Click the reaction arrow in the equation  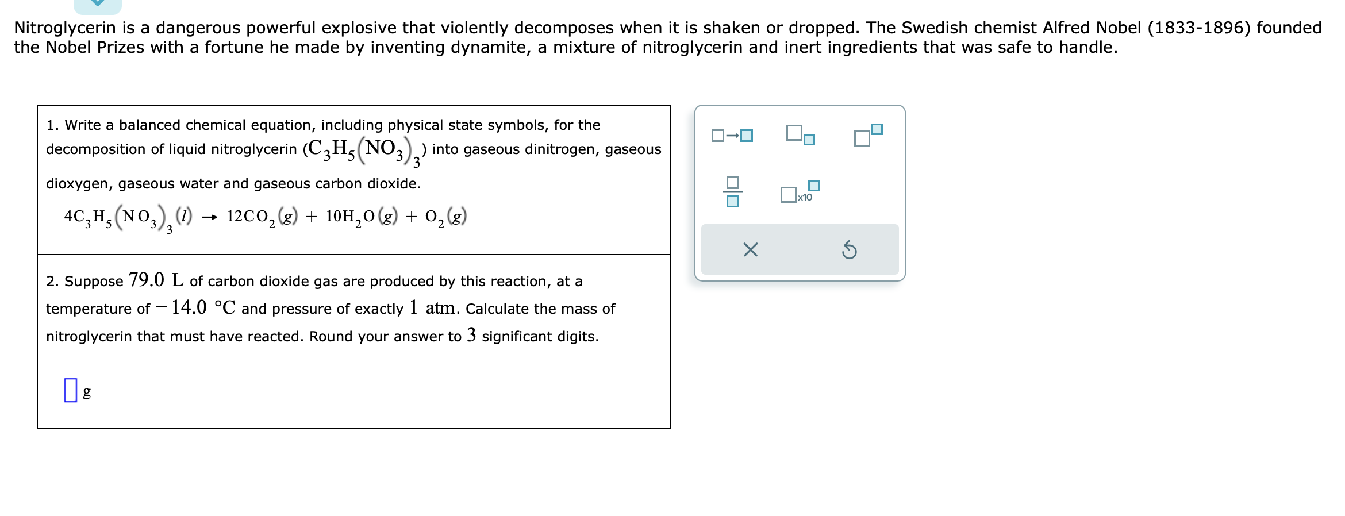[x=210, y=217]
